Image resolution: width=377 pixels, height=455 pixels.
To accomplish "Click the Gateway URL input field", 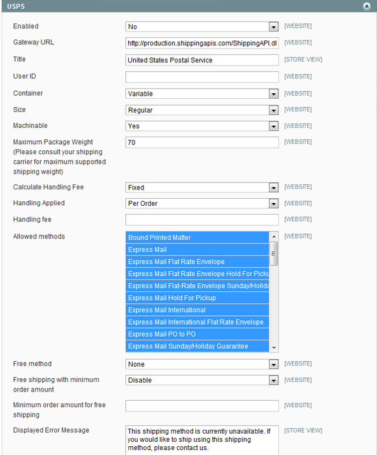I will [202, 43].
